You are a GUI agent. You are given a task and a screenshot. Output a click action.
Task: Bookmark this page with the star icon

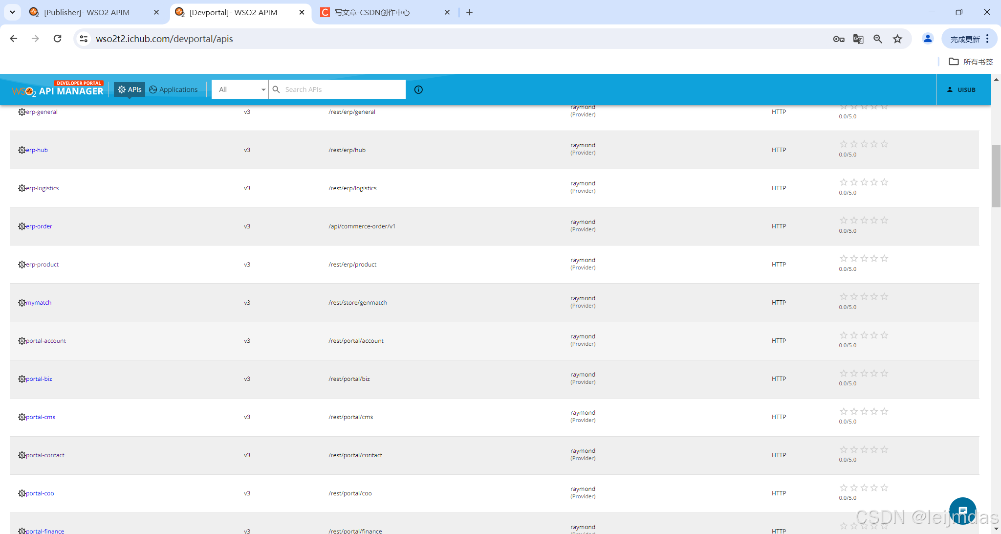pos(897,39)
